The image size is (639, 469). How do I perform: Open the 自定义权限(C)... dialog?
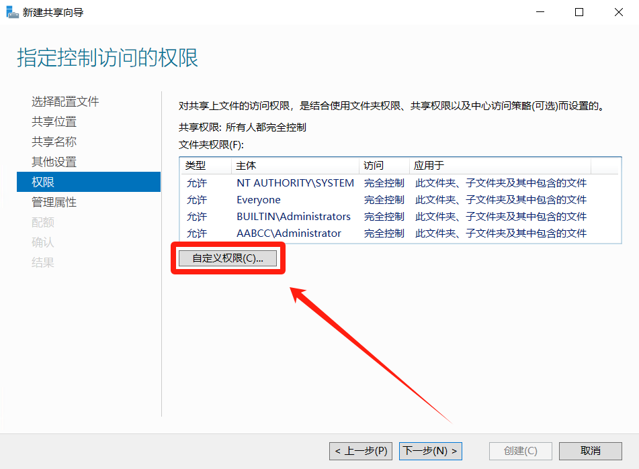coord(228,258)
